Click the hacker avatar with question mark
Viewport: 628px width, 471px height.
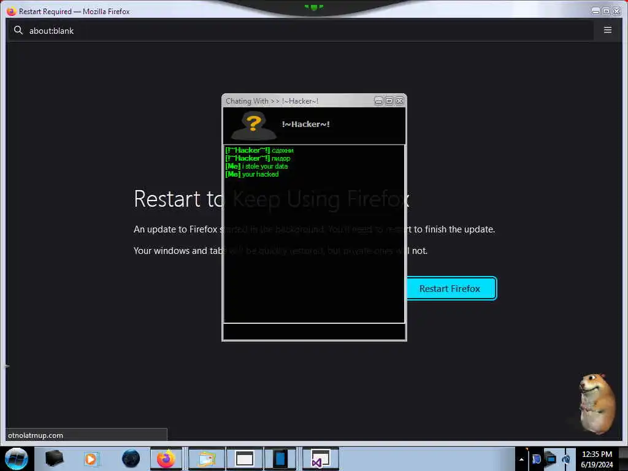click(x=253, y=125)
